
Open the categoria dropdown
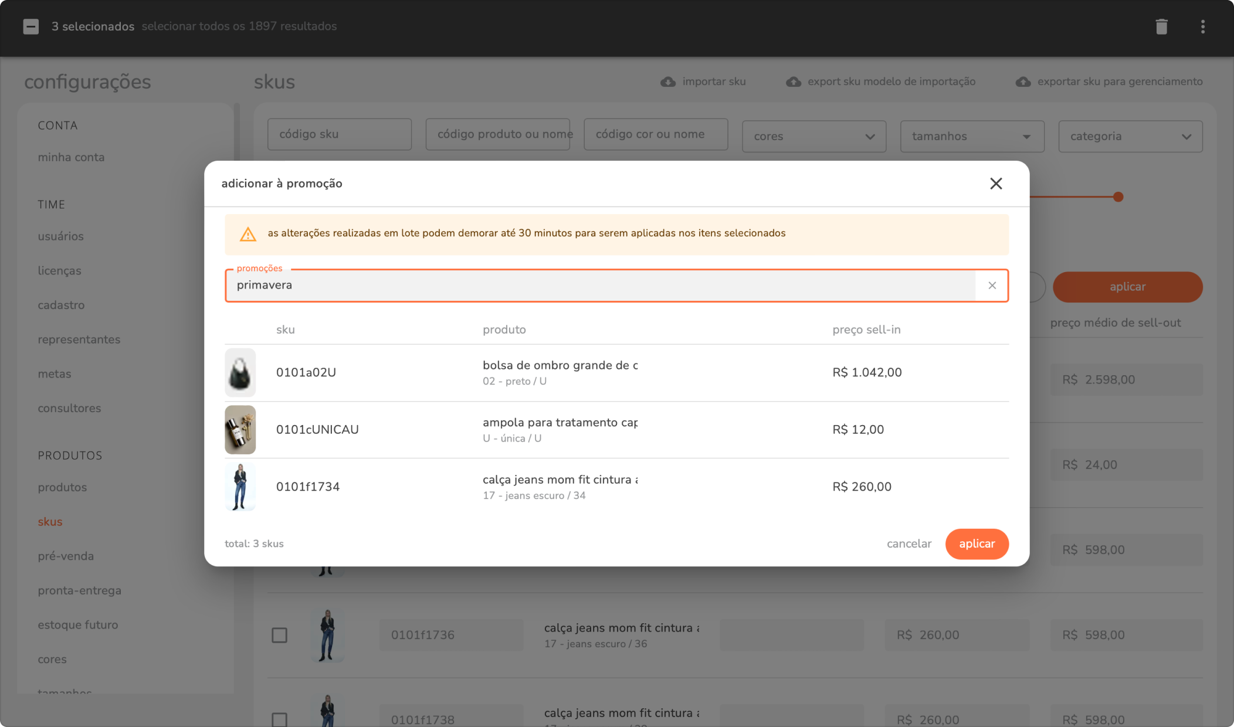1130,137
